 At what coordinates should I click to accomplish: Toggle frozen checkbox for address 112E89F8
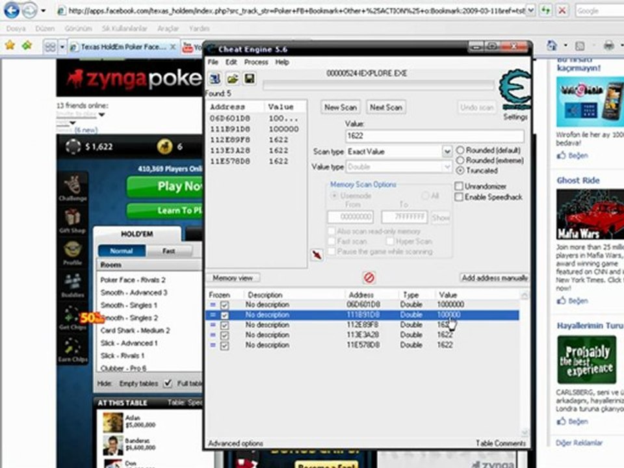(224, 326)
